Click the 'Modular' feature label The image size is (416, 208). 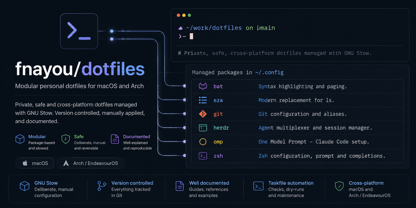point(37,136)
